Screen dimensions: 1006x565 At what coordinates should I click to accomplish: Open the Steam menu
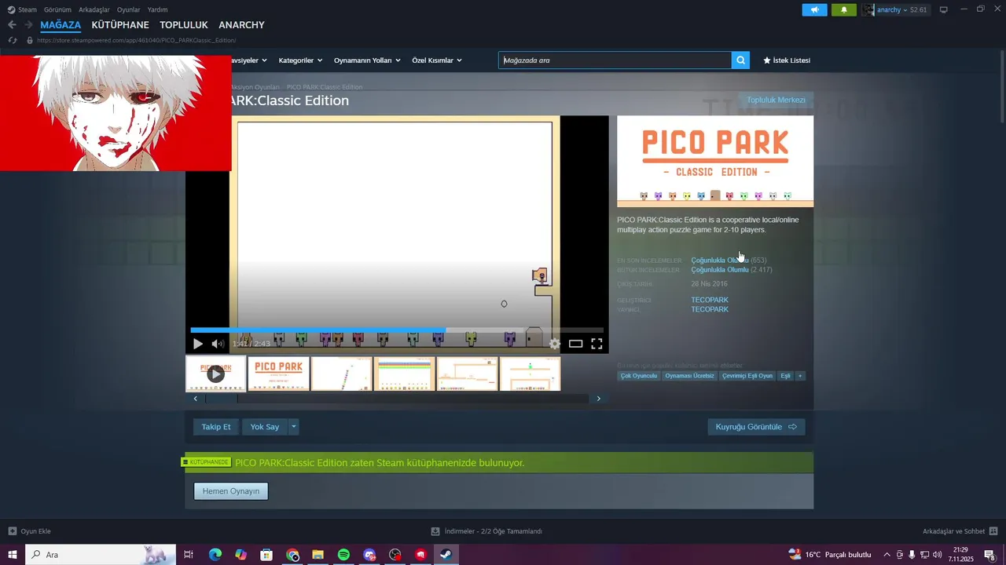tap(22, 10)
